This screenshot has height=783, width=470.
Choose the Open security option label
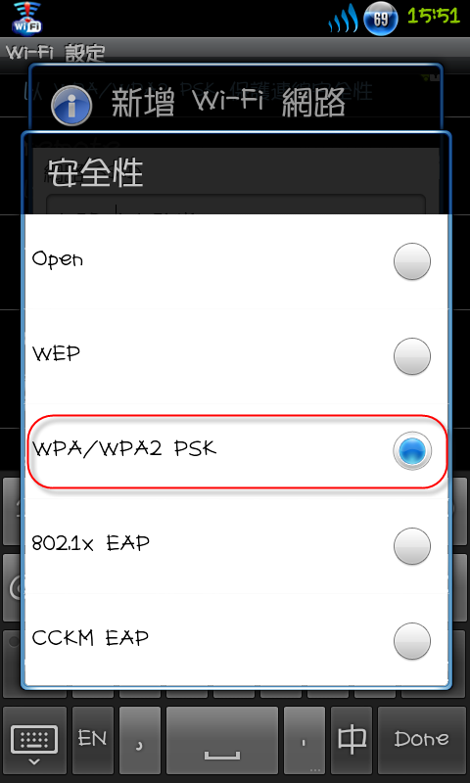coord(58,260)
